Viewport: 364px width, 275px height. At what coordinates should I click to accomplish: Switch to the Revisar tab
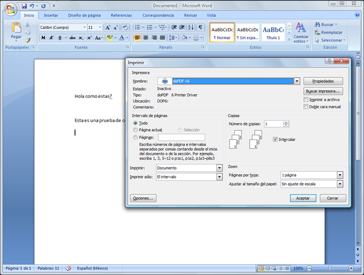pyautogui.click(x=191, y=15)
